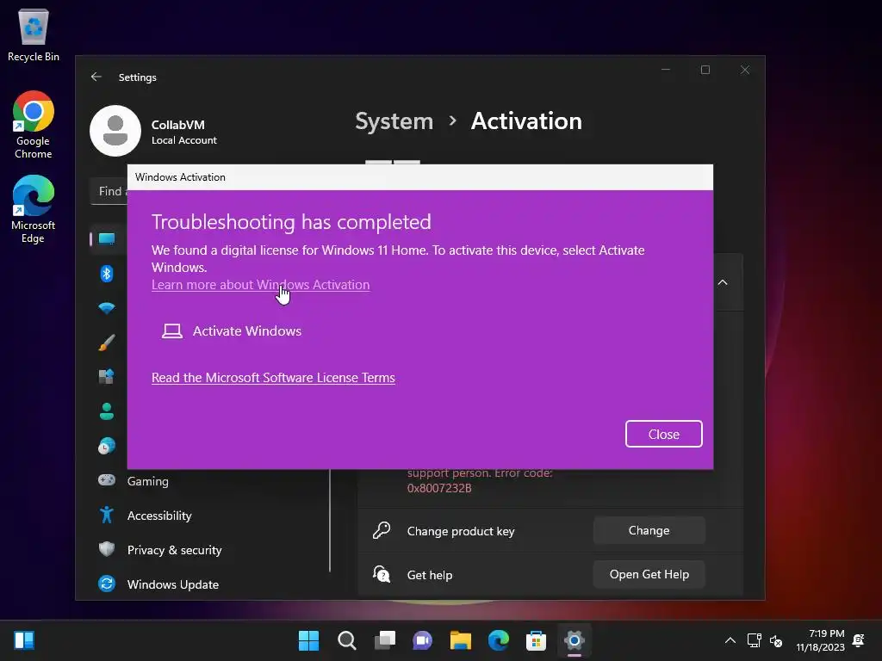Viewport: 882px width, 661px height.
Task: Open the Accounts person icon
Action: pyautogui.click(x=107, y=411)
